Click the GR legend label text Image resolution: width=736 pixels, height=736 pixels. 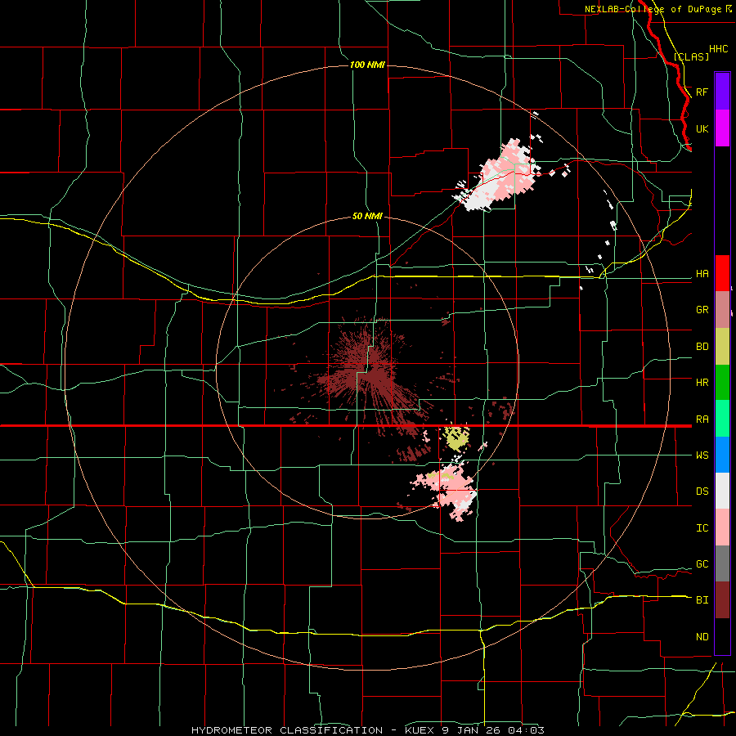pyautogui.click(x=702, y=310)
